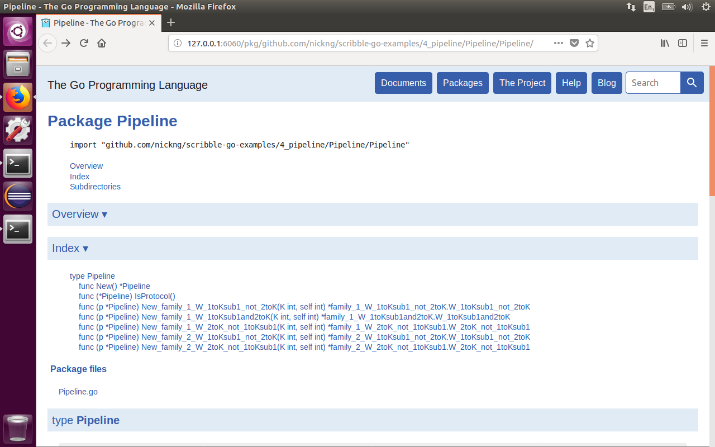This screenshot has width=715, height=447.
Task: Open System Settings tool from launcher
Action: [18, 130]
